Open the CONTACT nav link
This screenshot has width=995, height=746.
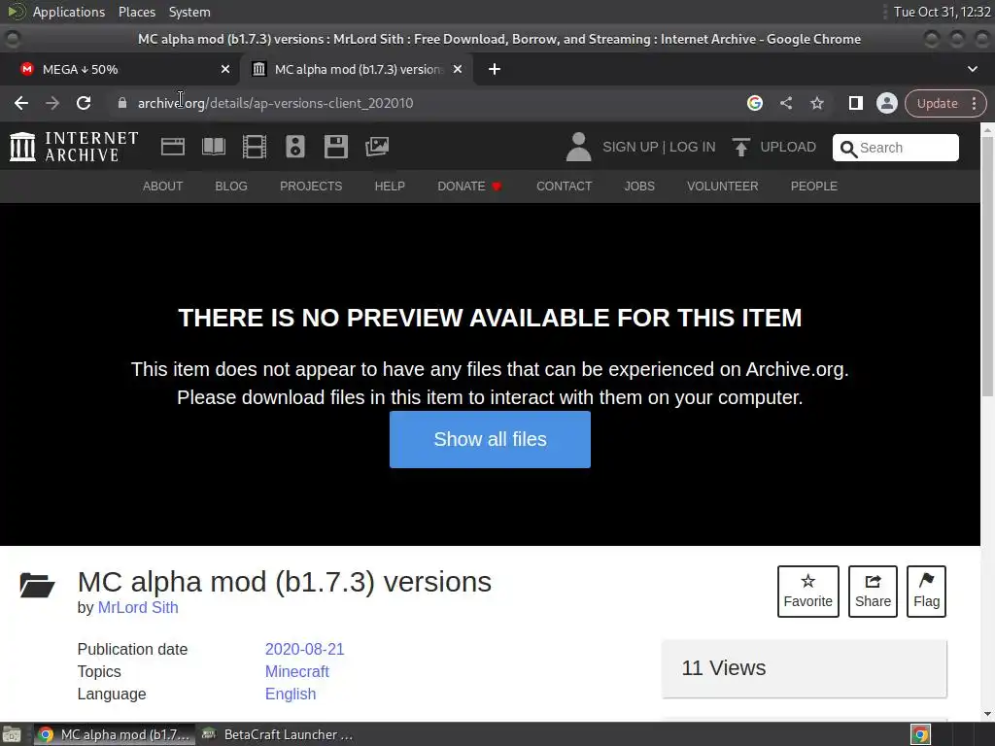[x=565, y=186]
